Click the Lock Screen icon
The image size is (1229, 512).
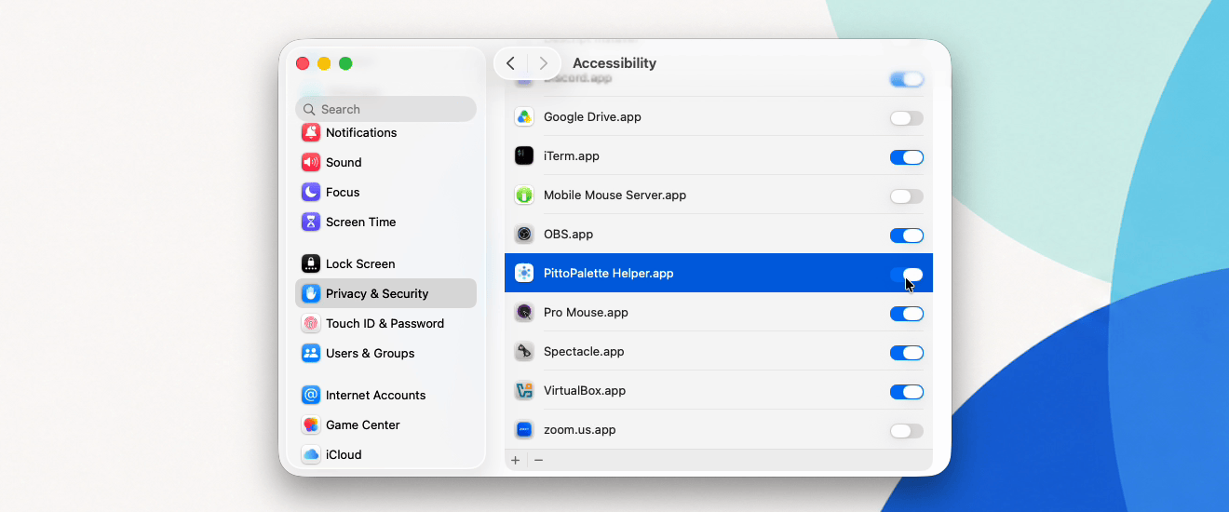pyautogui.click(x=311, y=263)
